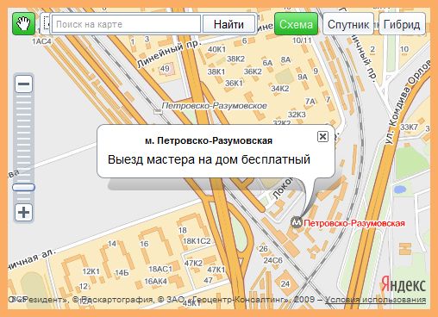Click the railway station marker near Петровско-Разумовское
Image resolution: width=438 pixels, height=317 pixels.
click(158, 111)
